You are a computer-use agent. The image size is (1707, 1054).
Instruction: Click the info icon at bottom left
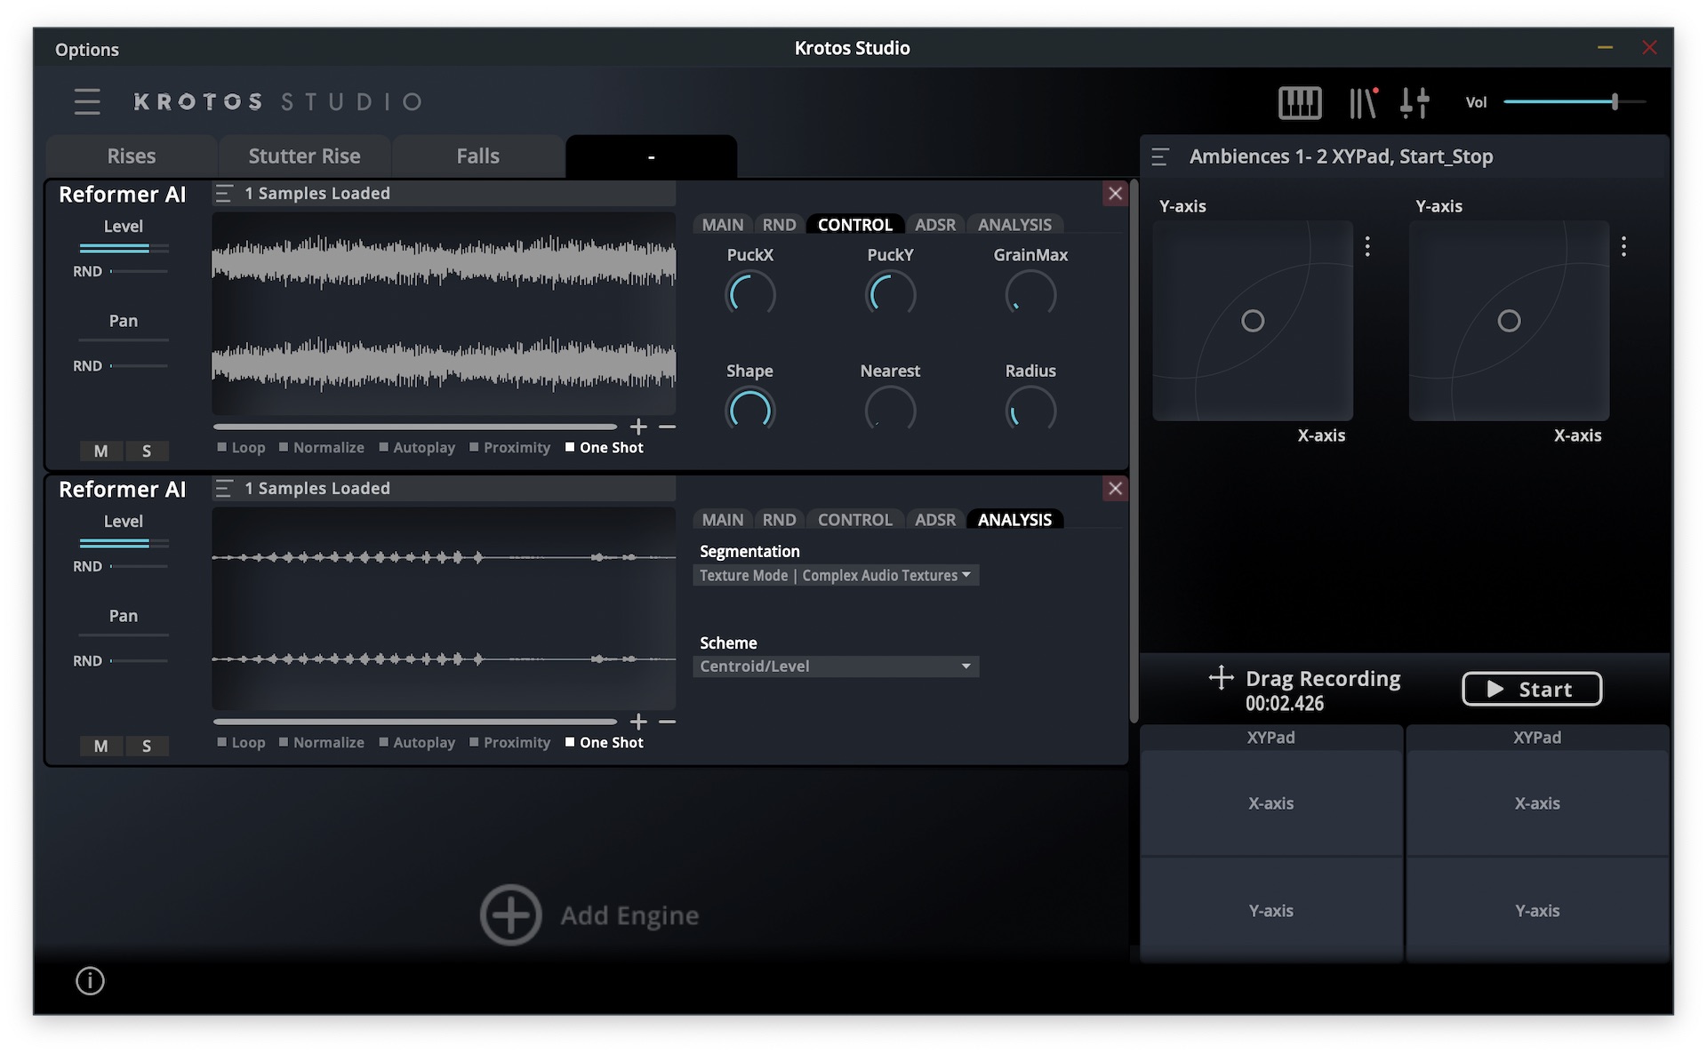pyautogui.click(x=90, y=980)
